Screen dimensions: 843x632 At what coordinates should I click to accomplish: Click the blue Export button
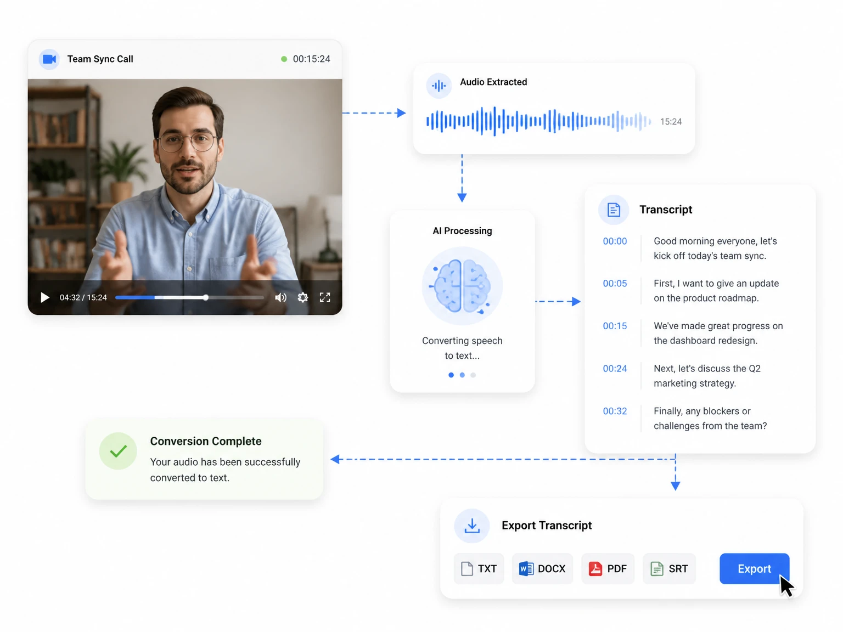(x=754, y=569)
